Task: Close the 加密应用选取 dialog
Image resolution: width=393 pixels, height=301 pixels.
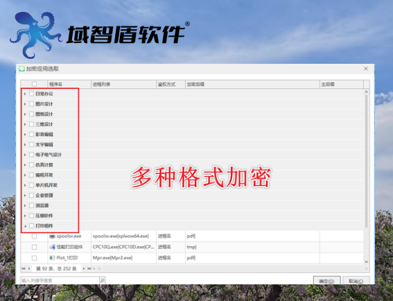Action: [x=366, y=69]
